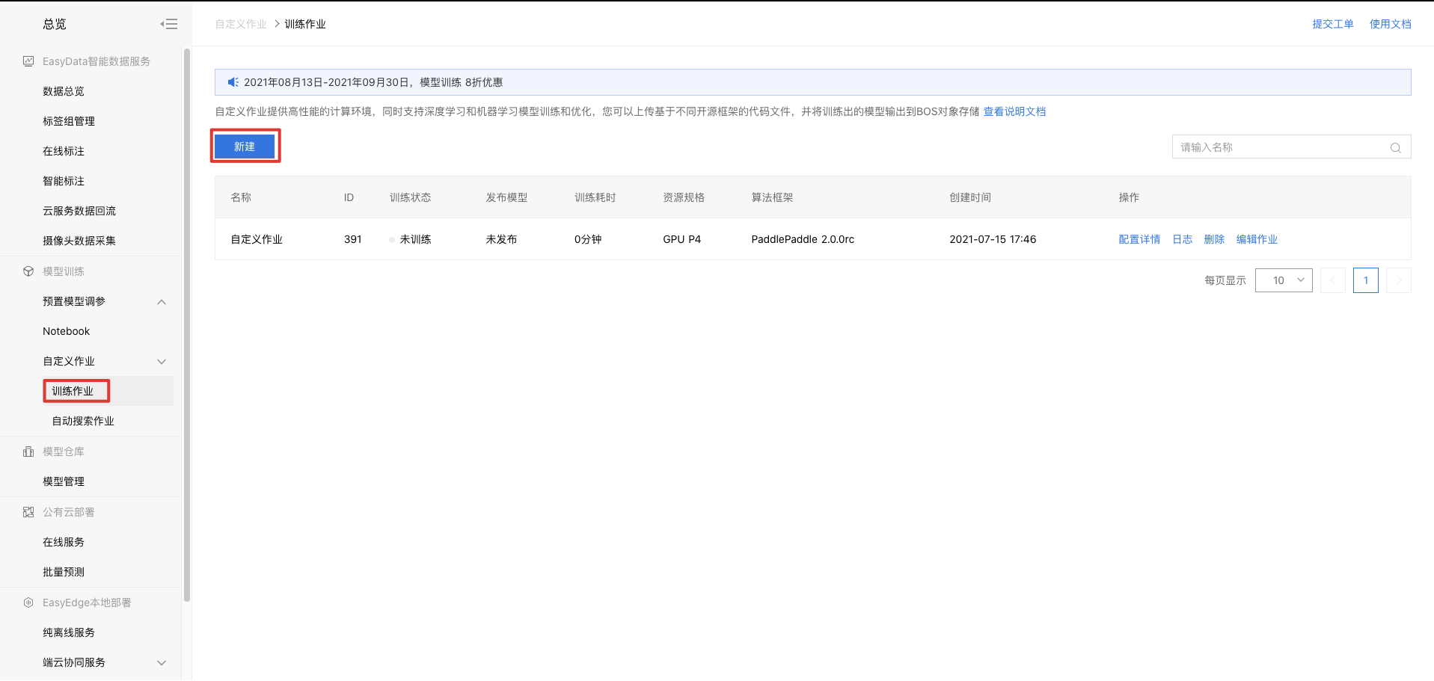Open the 查看说明文档 link
1434x681 pixels.
pyautogui.click(x=1014, y=111)
